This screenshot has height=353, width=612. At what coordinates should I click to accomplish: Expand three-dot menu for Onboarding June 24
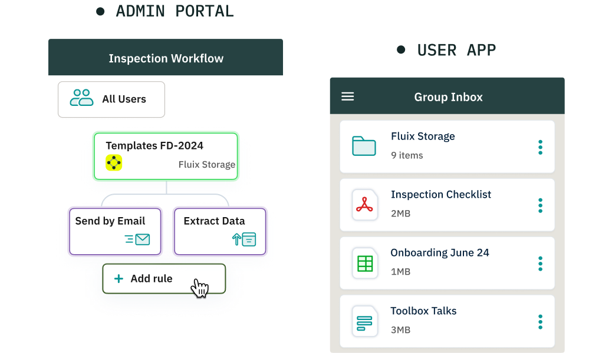[540, 264]
